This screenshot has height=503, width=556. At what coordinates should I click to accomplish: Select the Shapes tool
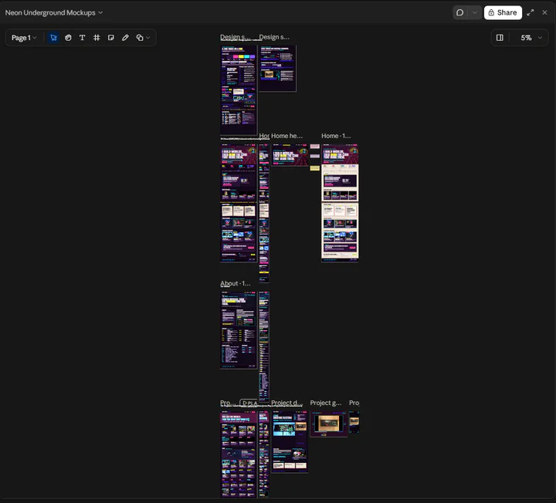140,38
